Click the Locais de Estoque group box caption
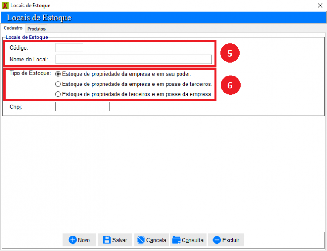This screenshot has width=327, height=251. 26,37
